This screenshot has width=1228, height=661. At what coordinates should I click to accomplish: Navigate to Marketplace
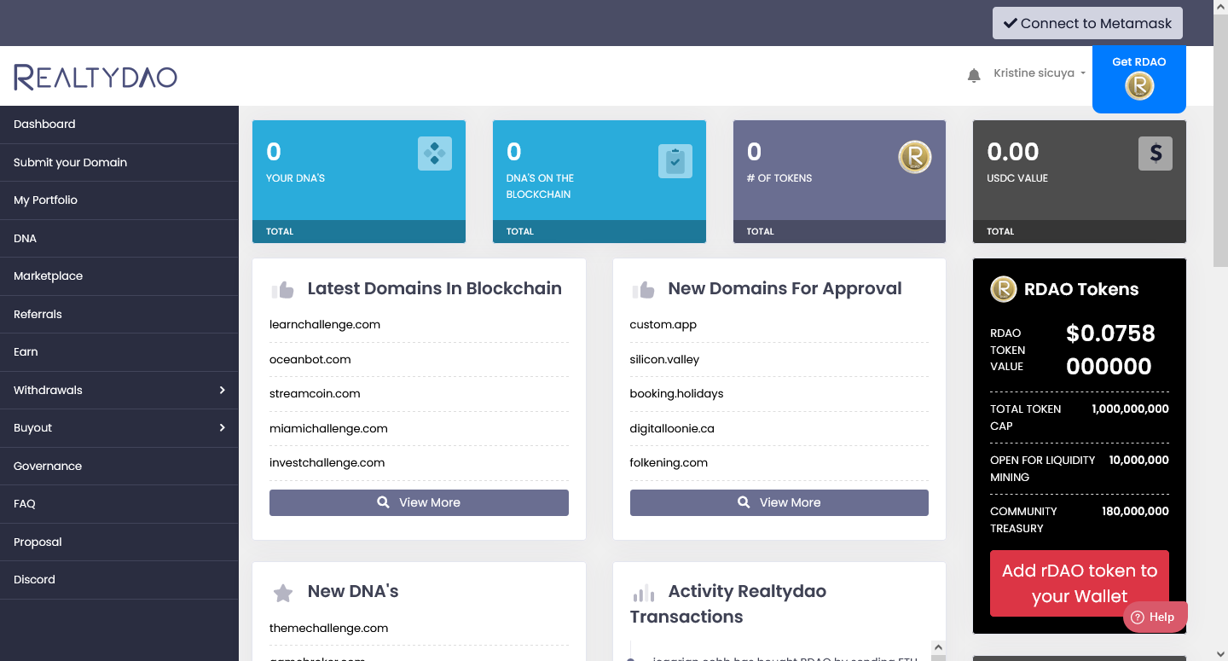pyautogui.click(x=119, y=276)
